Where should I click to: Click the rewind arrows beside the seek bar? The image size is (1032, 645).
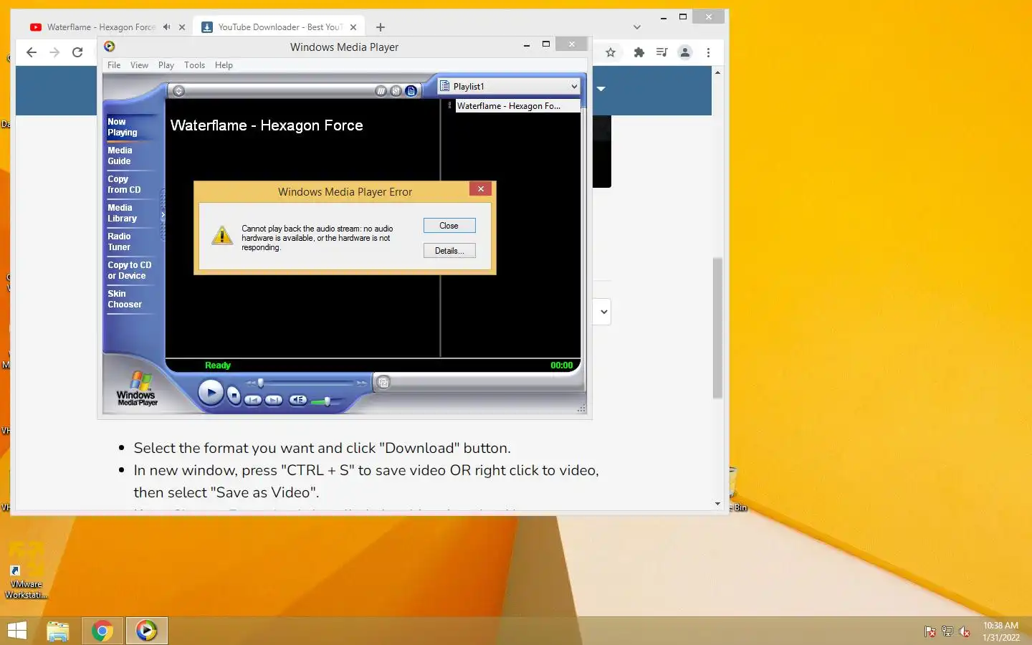[x=251, y=383]
